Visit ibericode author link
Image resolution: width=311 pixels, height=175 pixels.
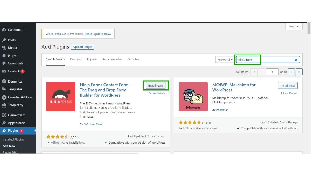(222, 110)
